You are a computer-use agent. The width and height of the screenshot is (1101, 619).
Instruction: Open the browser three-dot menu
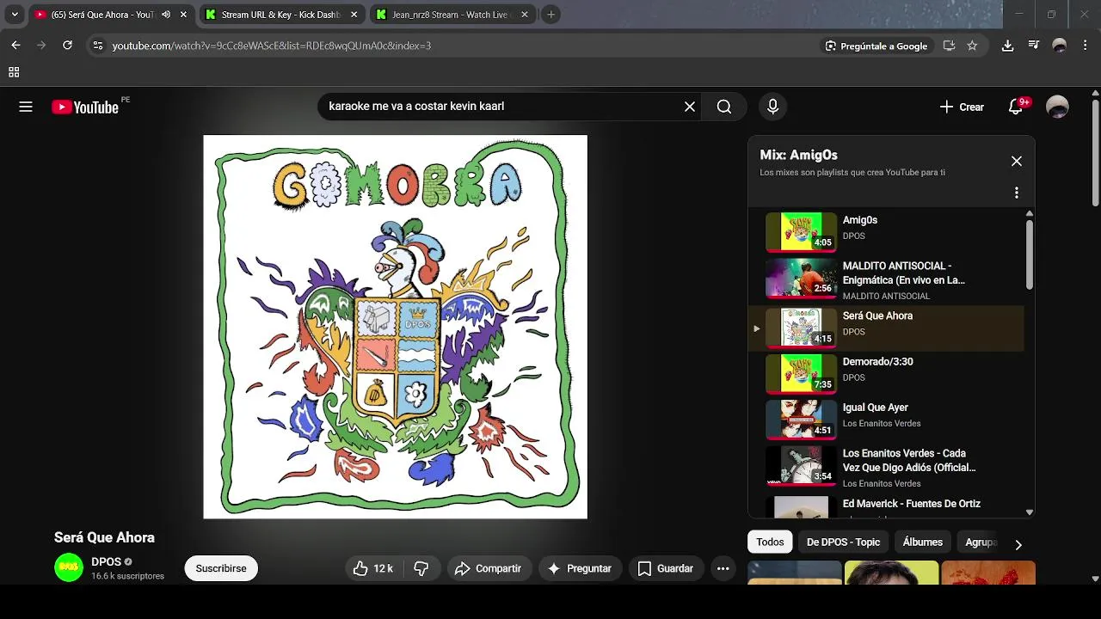coord(1085,46)
